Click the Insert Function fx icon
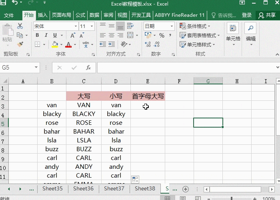 point(88,68)
